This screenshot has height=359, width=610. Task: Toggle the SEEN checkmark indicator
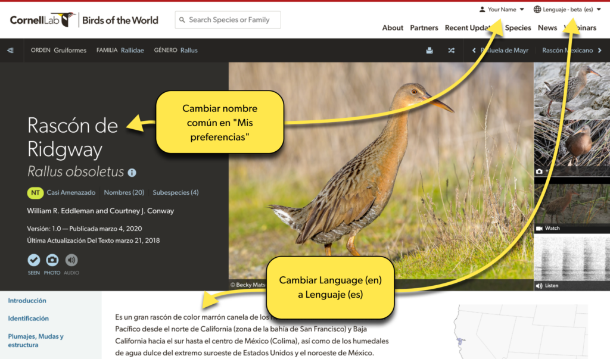(33, 260)
